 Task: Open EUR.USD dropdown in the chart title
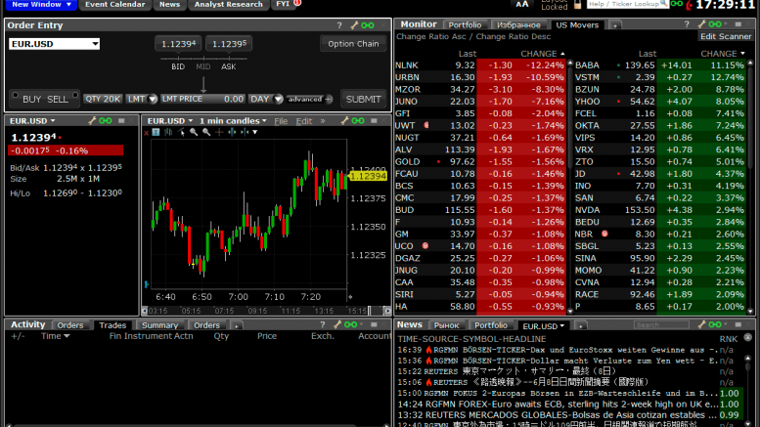169,120
